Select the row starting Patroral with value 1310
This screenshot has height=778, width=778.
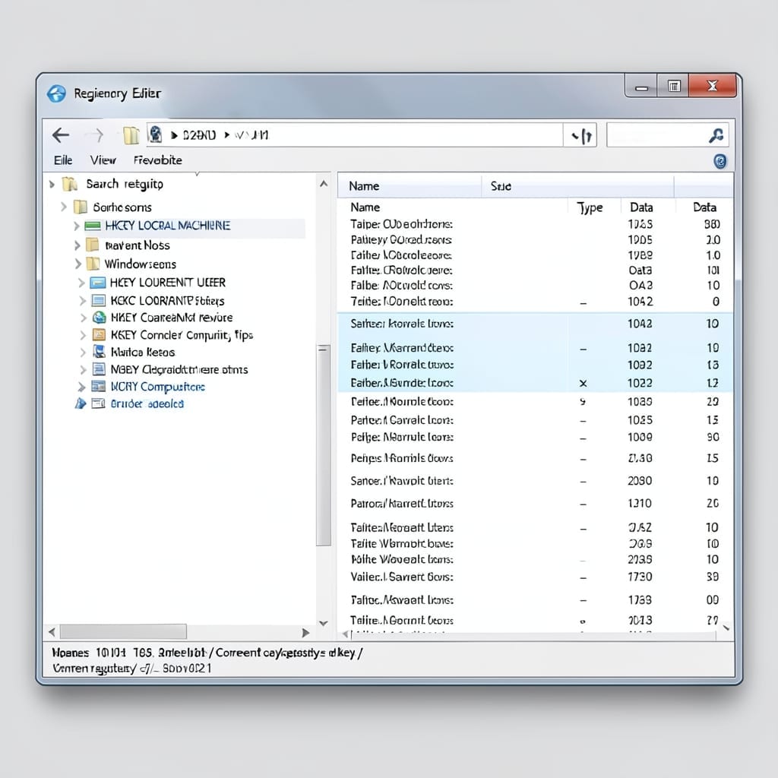[535, 504]
